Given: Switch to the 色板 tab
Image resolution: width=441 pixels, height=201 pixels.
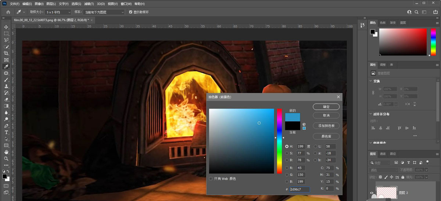Looking at the screenshot, I should tap(383, 23).
